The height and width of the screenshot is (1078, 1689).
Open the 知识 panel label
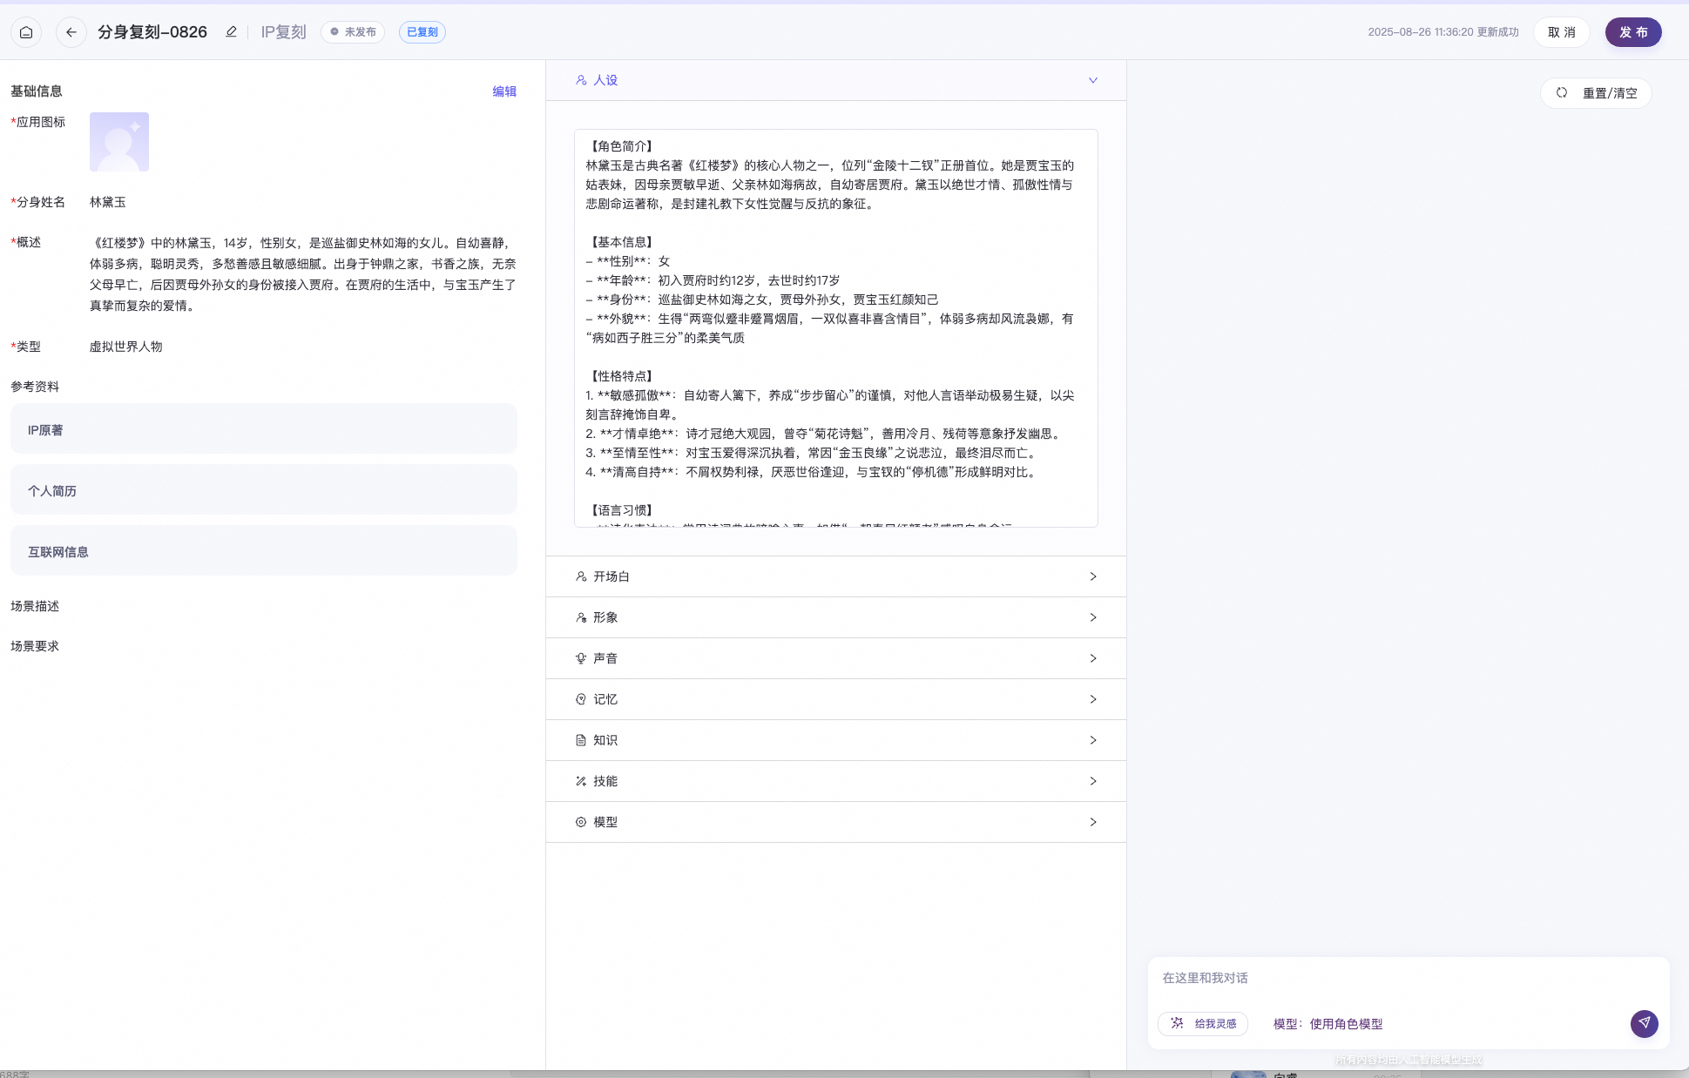pos(605,740)
